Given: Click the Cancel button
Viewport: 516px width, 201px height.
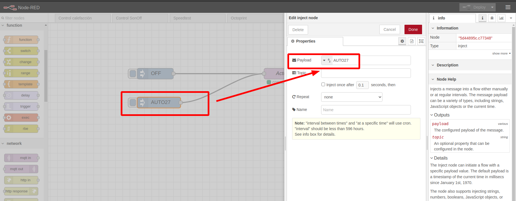Looking at the screenshot, I should [389, 29].
